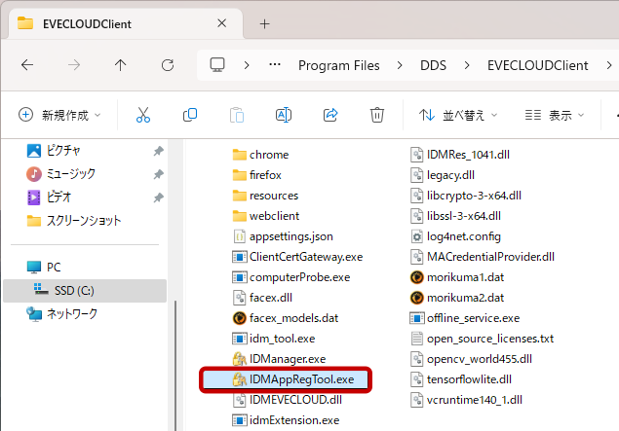Screen dimensions: 619x431
Task: Go up one folder level
Action: click(x=121, y=65)
